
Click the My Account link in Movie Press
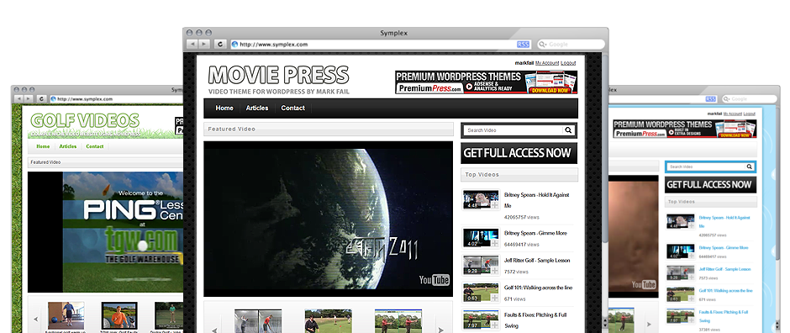pos(546,63)
